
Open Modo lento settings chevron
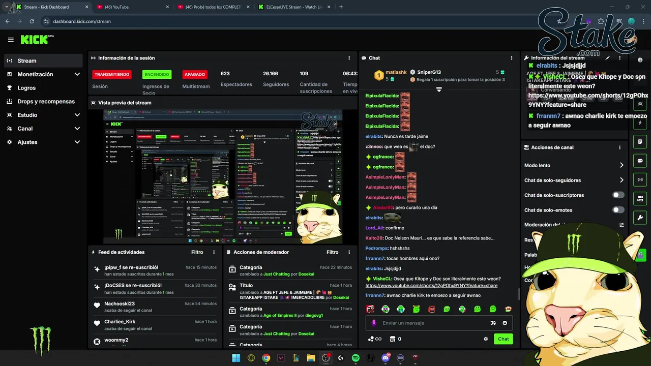622,165
